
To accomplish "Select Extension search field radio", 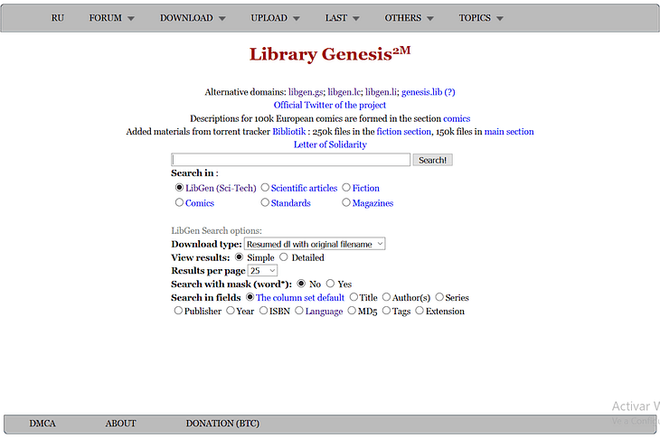I will point(420,311).
